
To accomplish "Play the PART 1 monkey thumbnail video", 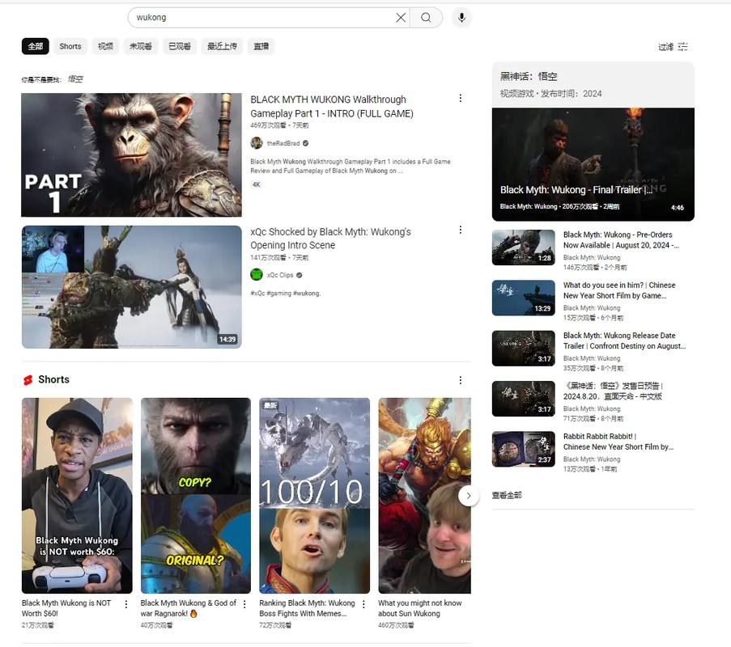I will click(131, 154).
